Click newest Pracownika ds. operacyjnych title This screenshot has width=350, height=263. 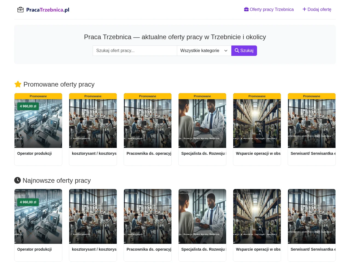pos(149,249)
